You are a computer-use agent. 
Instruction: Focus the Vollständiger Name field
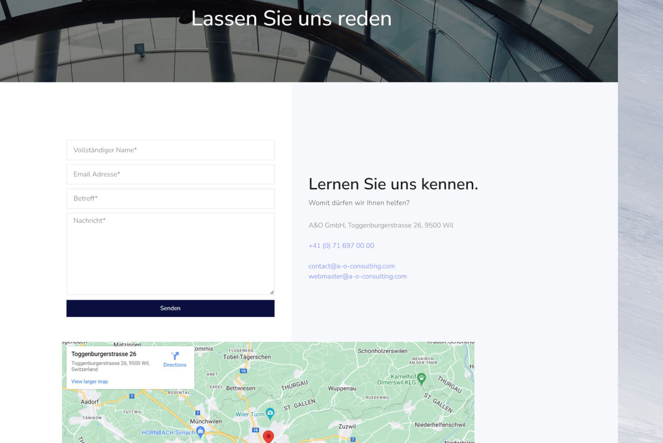click(x=170, y=150)
